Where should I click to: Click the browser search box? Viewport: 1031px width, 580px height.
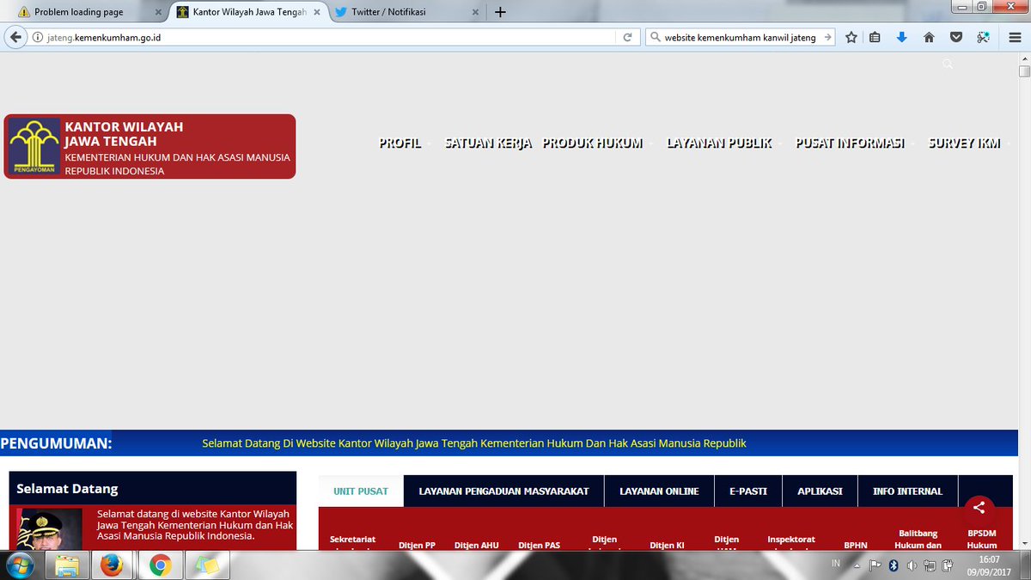[x=741, y=37]
